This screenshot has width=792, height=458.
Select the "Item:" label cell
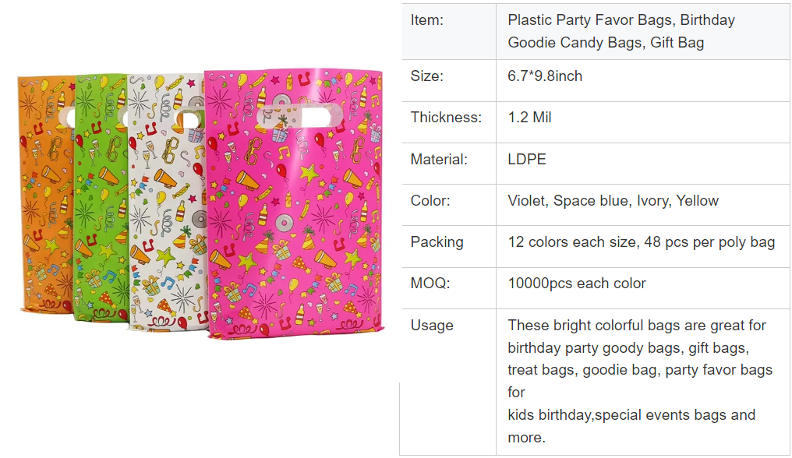[427, 20]
